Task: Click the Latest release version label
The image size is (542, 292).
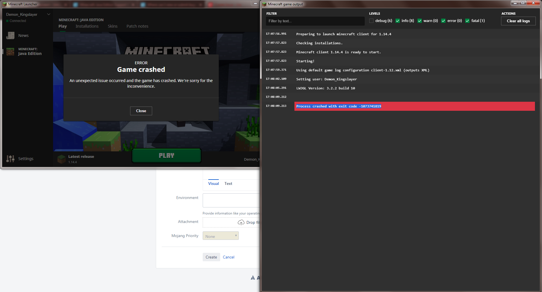Action: [x=73, y=162]
